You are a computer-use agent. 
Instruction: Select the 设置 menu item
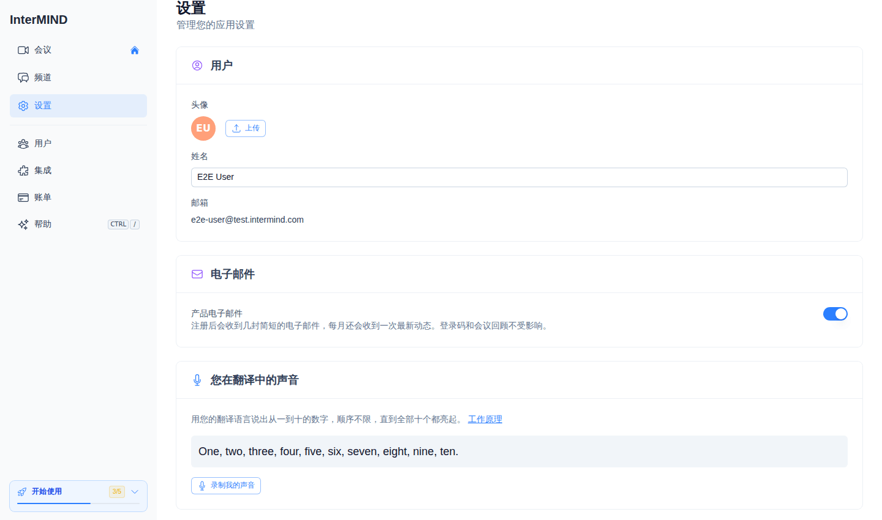click(78, 106)
